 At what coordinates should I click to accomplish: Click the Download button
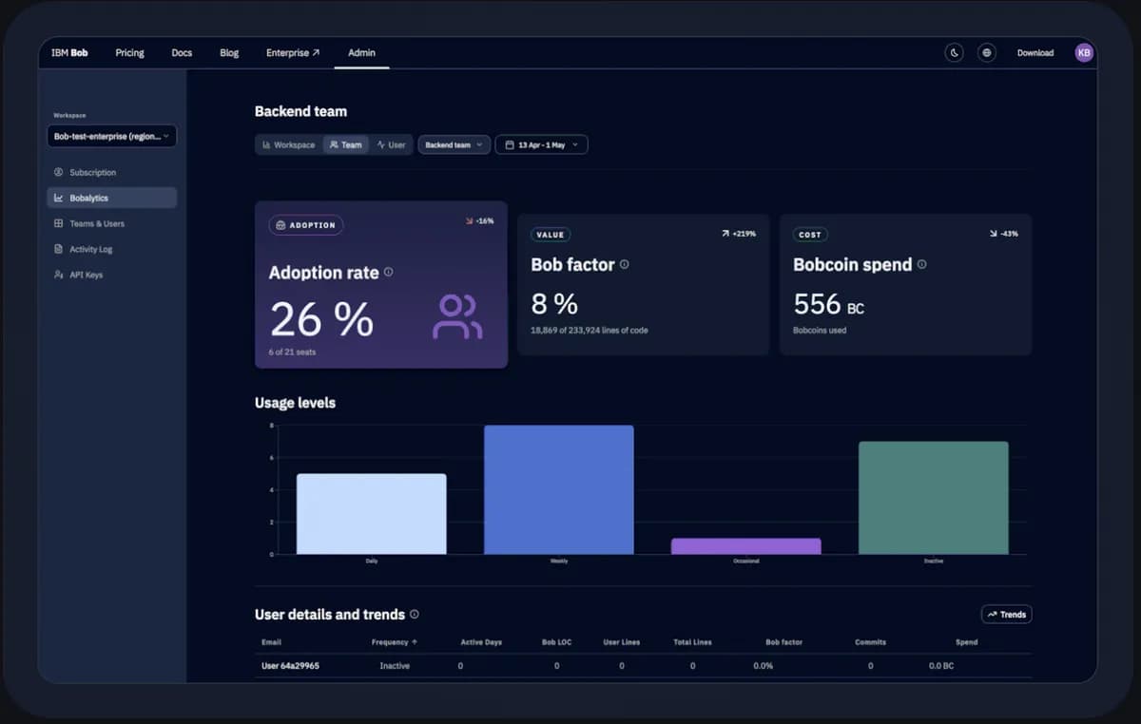(1035, 53)
